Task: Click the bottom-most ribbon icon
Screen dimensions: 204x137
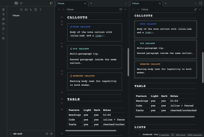Action: (x=4, y=38)
